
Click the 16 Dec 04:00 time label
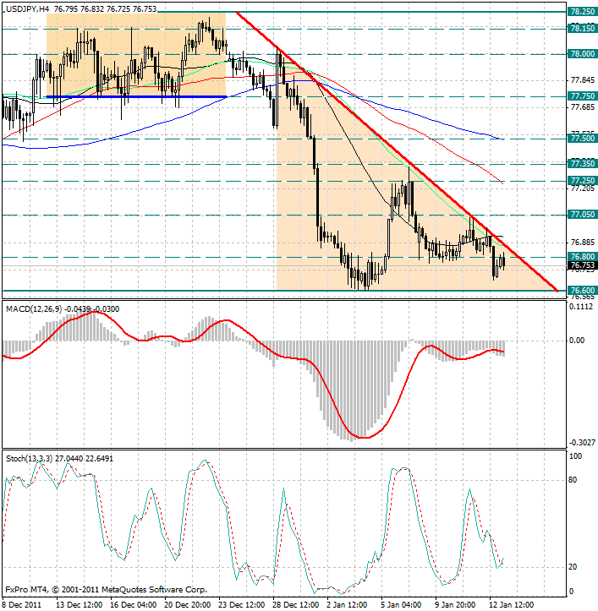pyautogui.click(x=134, y=605)
